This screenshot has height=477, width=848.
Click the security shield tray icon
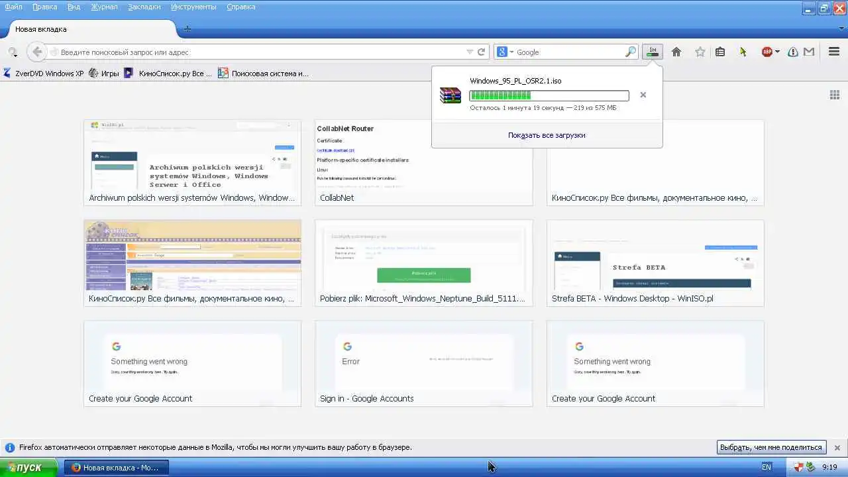coord(798,467)
